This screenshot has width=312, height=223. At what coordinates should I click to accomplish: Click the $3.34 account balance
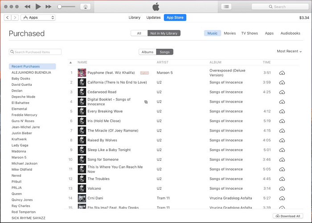[x=304, y=18]
